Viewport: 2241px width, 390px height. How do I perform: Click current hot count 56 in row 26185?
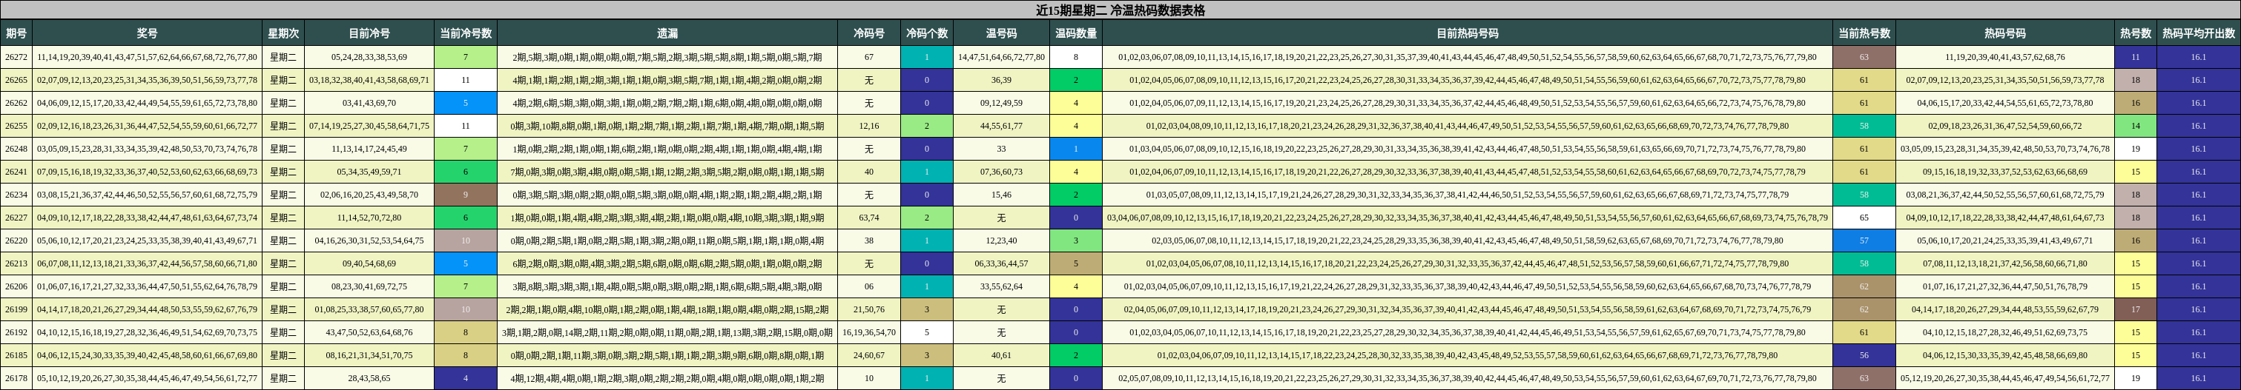point(1864,356)
